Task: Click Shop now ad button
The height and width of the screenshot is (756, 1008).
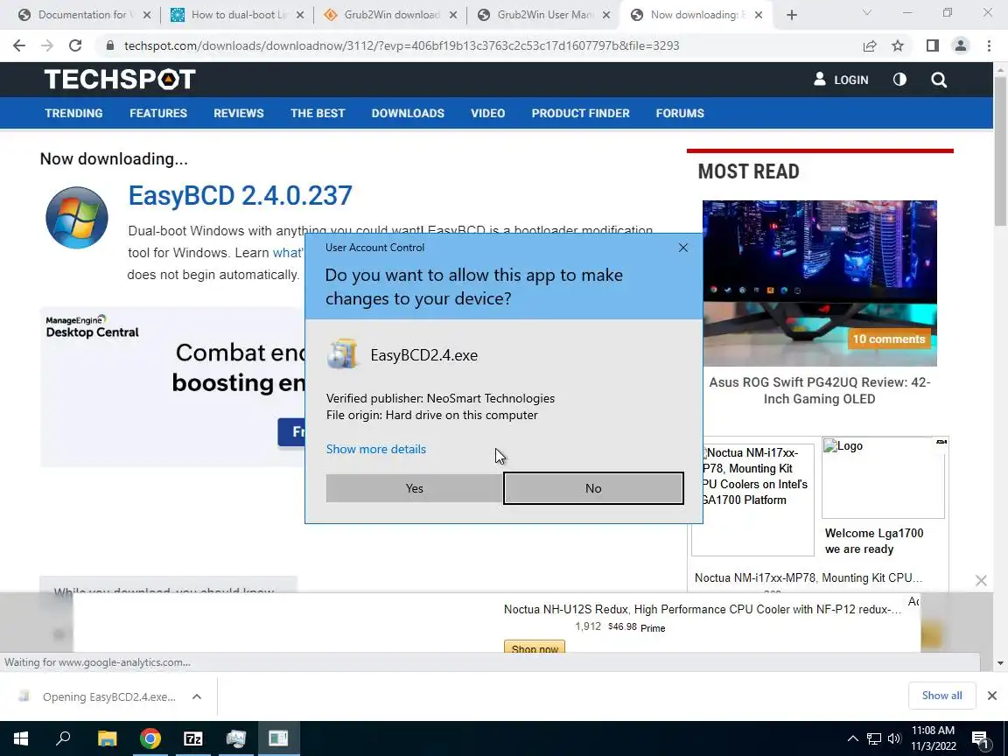Action: 535,647
